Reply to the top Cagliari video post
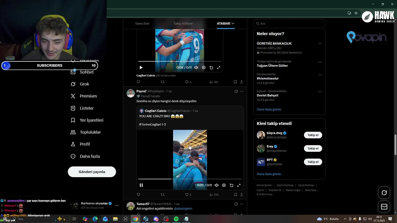Image resolution: width=397 pixels, height=223 pixels. coord(138,82)
